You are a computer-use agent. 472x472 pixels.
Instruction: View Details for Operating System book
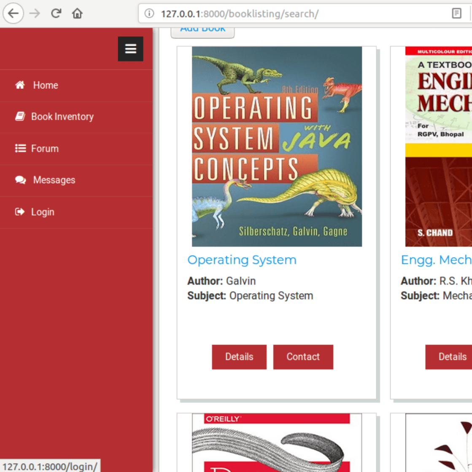pos(239,357)
